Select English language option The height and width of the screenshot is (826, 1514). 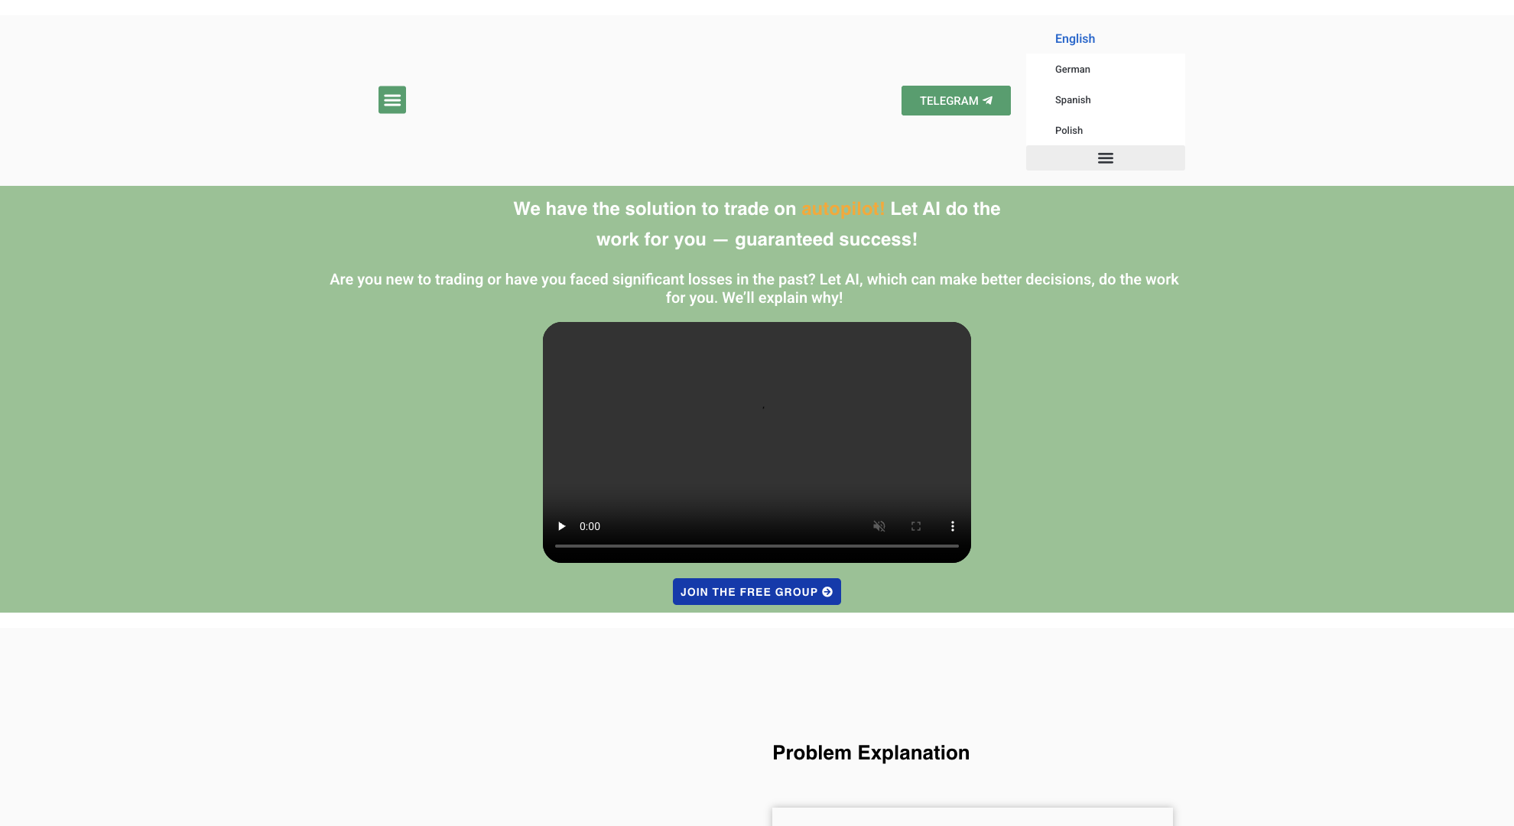[x=1074, y=38]
